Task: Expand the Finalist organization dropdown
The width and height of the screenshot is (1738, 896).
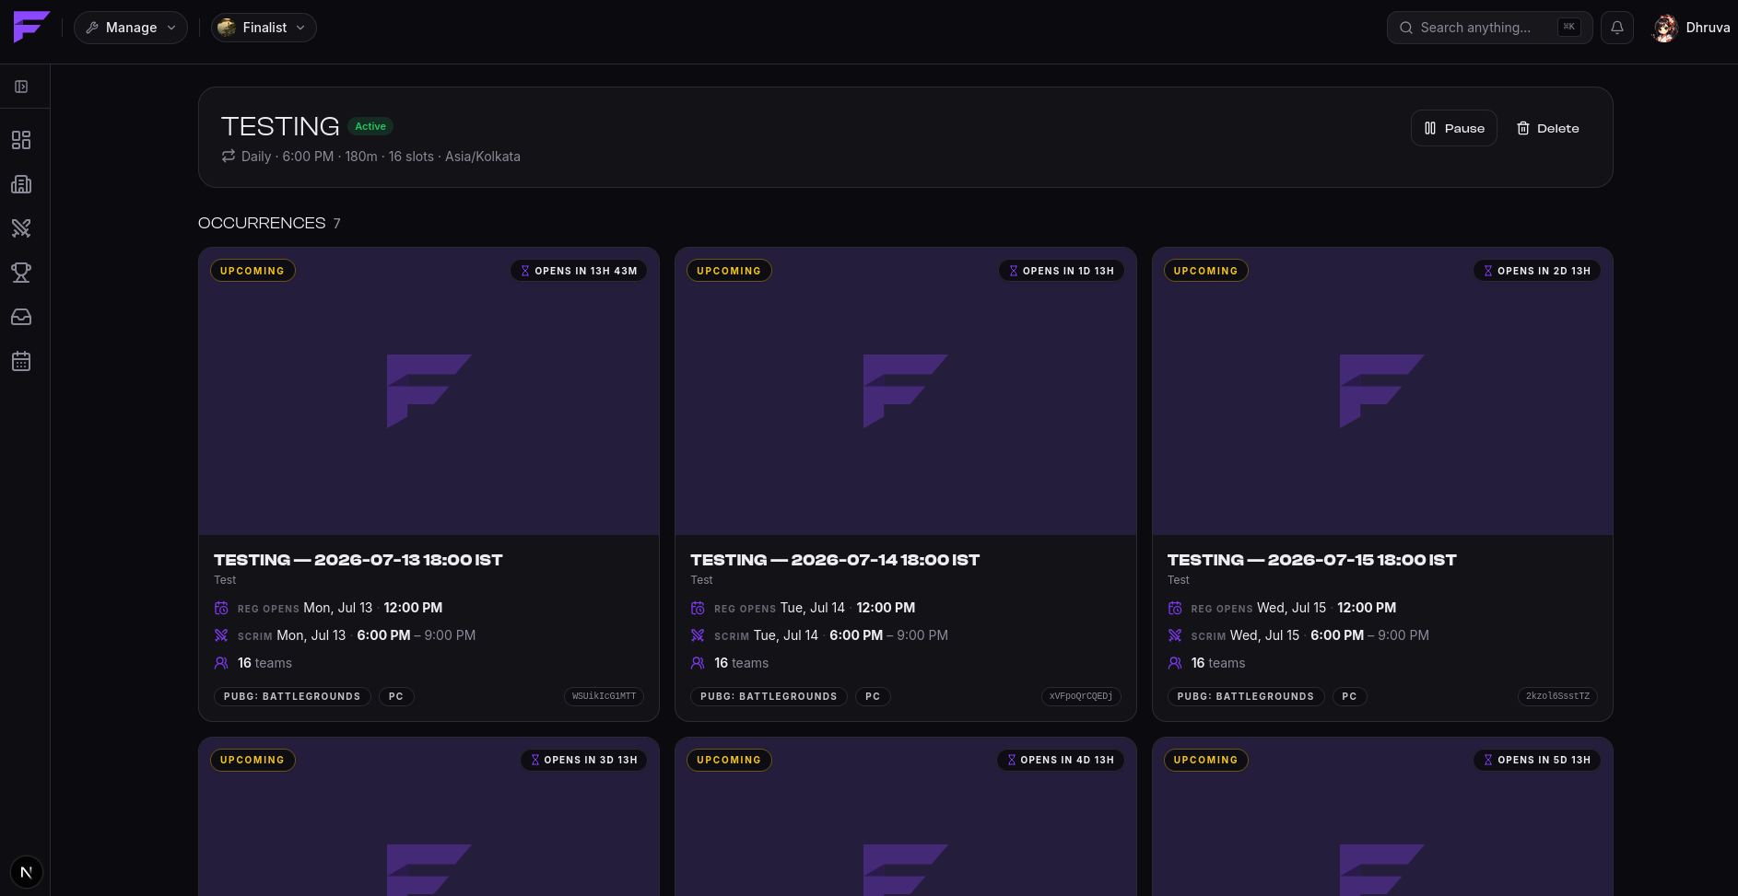Action: (264, 28)
